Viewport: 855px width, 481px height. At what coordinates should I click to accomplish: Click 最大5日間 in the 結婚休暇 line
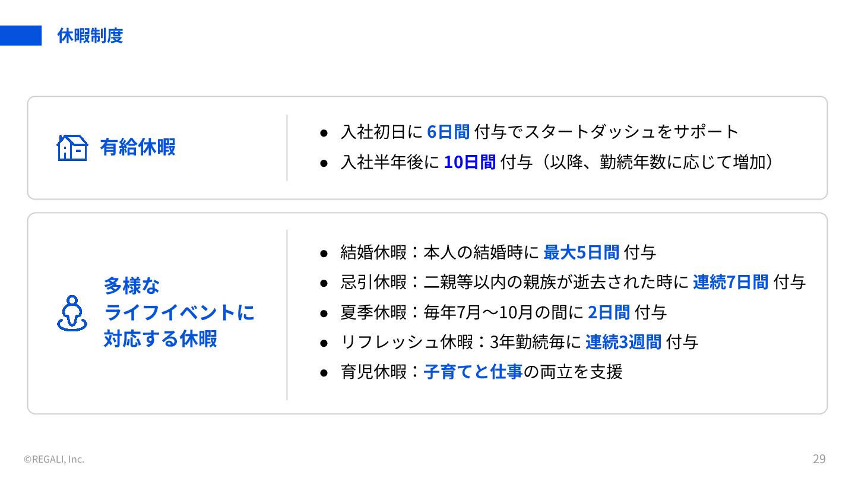(581, 252)
